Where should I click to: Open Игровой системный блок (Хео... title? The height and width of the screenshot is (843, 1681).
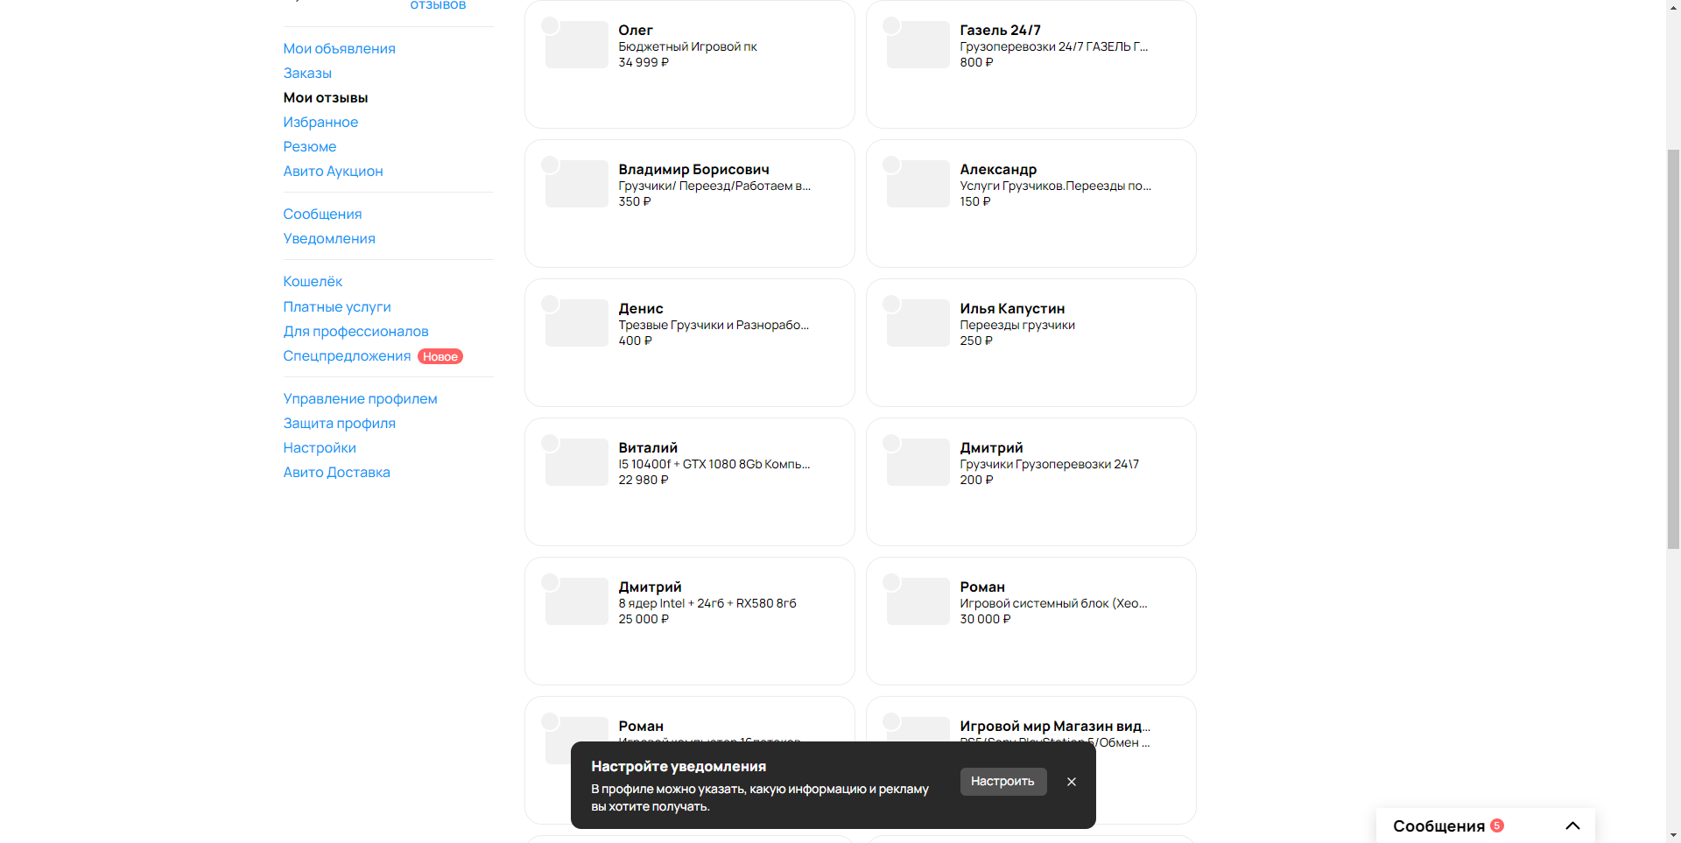point(1053,603)
